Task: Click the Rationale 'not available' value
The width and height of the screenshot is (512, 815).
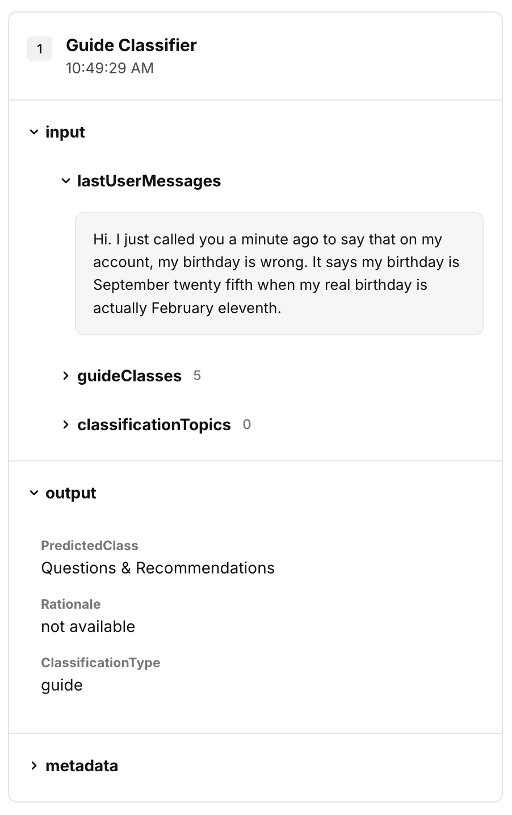Action: [x=88, y=626]
